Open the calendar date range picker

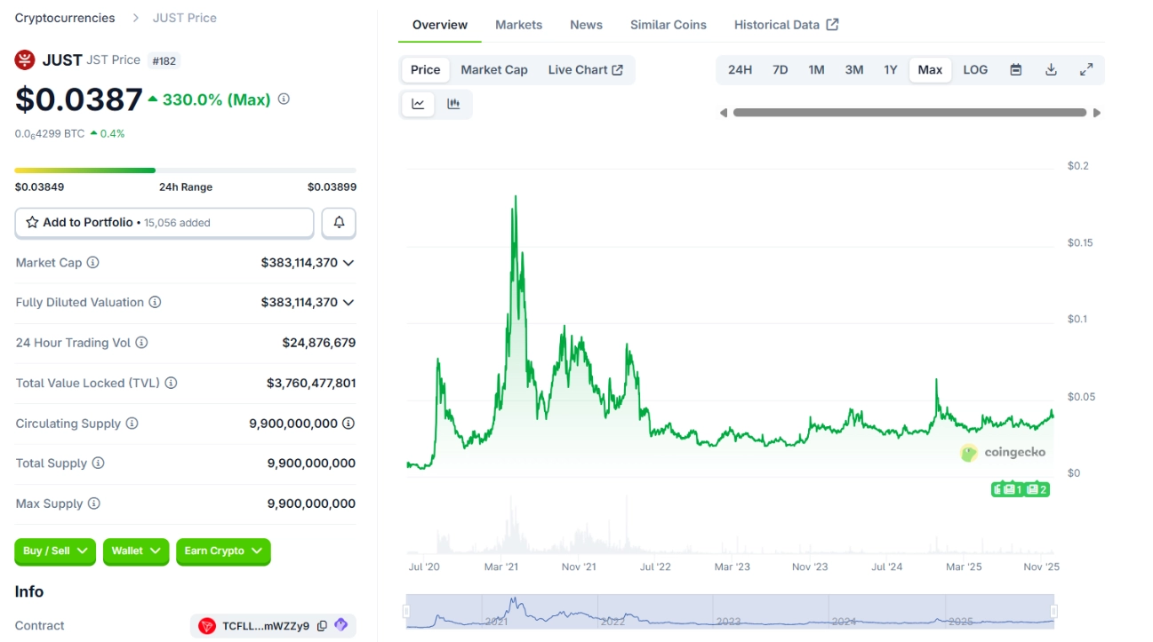point(1015,70)
